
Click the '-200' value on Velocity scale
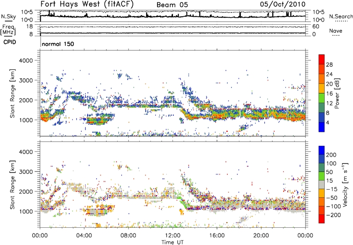coord(334,215)
